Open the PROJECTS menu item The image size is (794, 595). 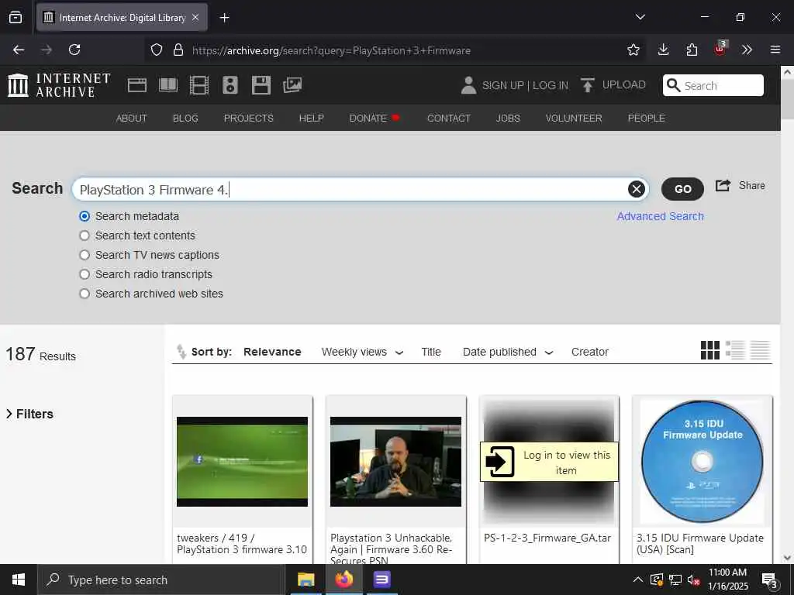[x=249, y=118]
